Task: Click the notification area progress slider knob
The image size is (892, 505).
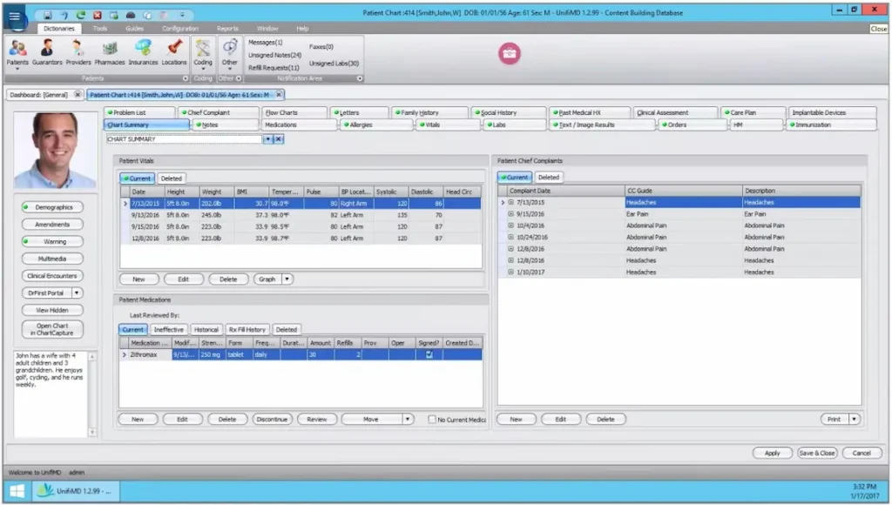Action: pos(359,77)
